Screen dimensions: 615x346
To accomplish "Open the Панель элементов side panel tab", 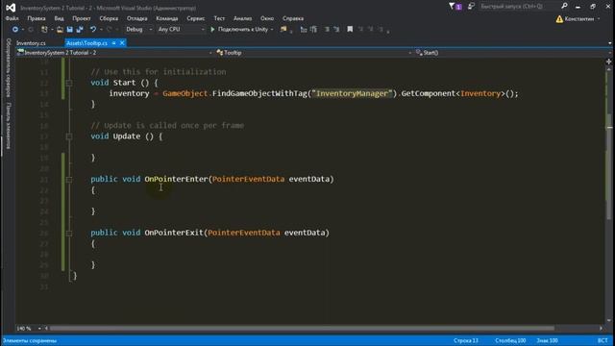I will pyautogui.click(x=8, y=126).
